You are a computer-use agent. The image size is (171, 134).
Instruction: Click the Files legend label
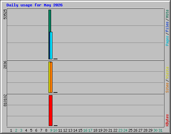pyautogui.click(x=167, y=27)
